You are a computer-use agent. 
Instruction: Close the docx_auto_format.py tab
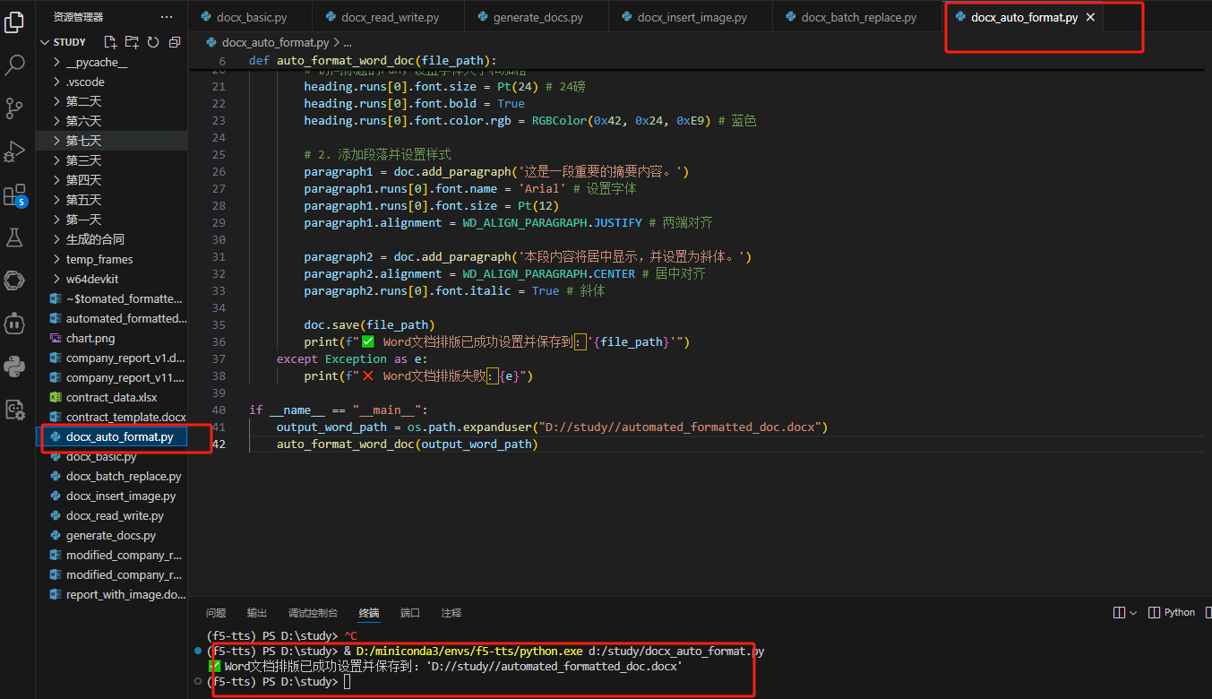pyautogui.click(x=1090, y=17)
